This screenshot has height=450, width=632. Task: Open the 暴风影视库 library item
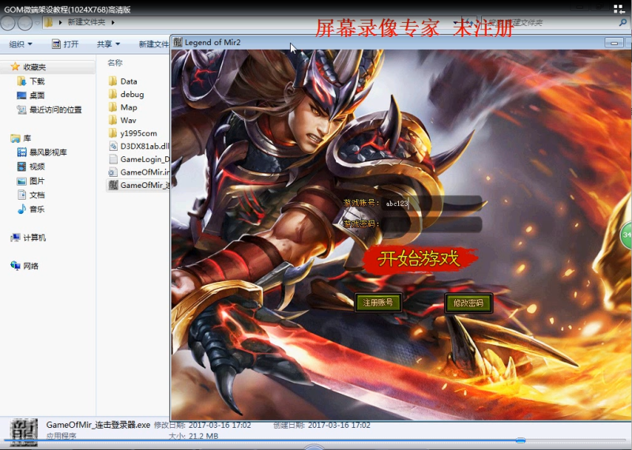[48, 152]
